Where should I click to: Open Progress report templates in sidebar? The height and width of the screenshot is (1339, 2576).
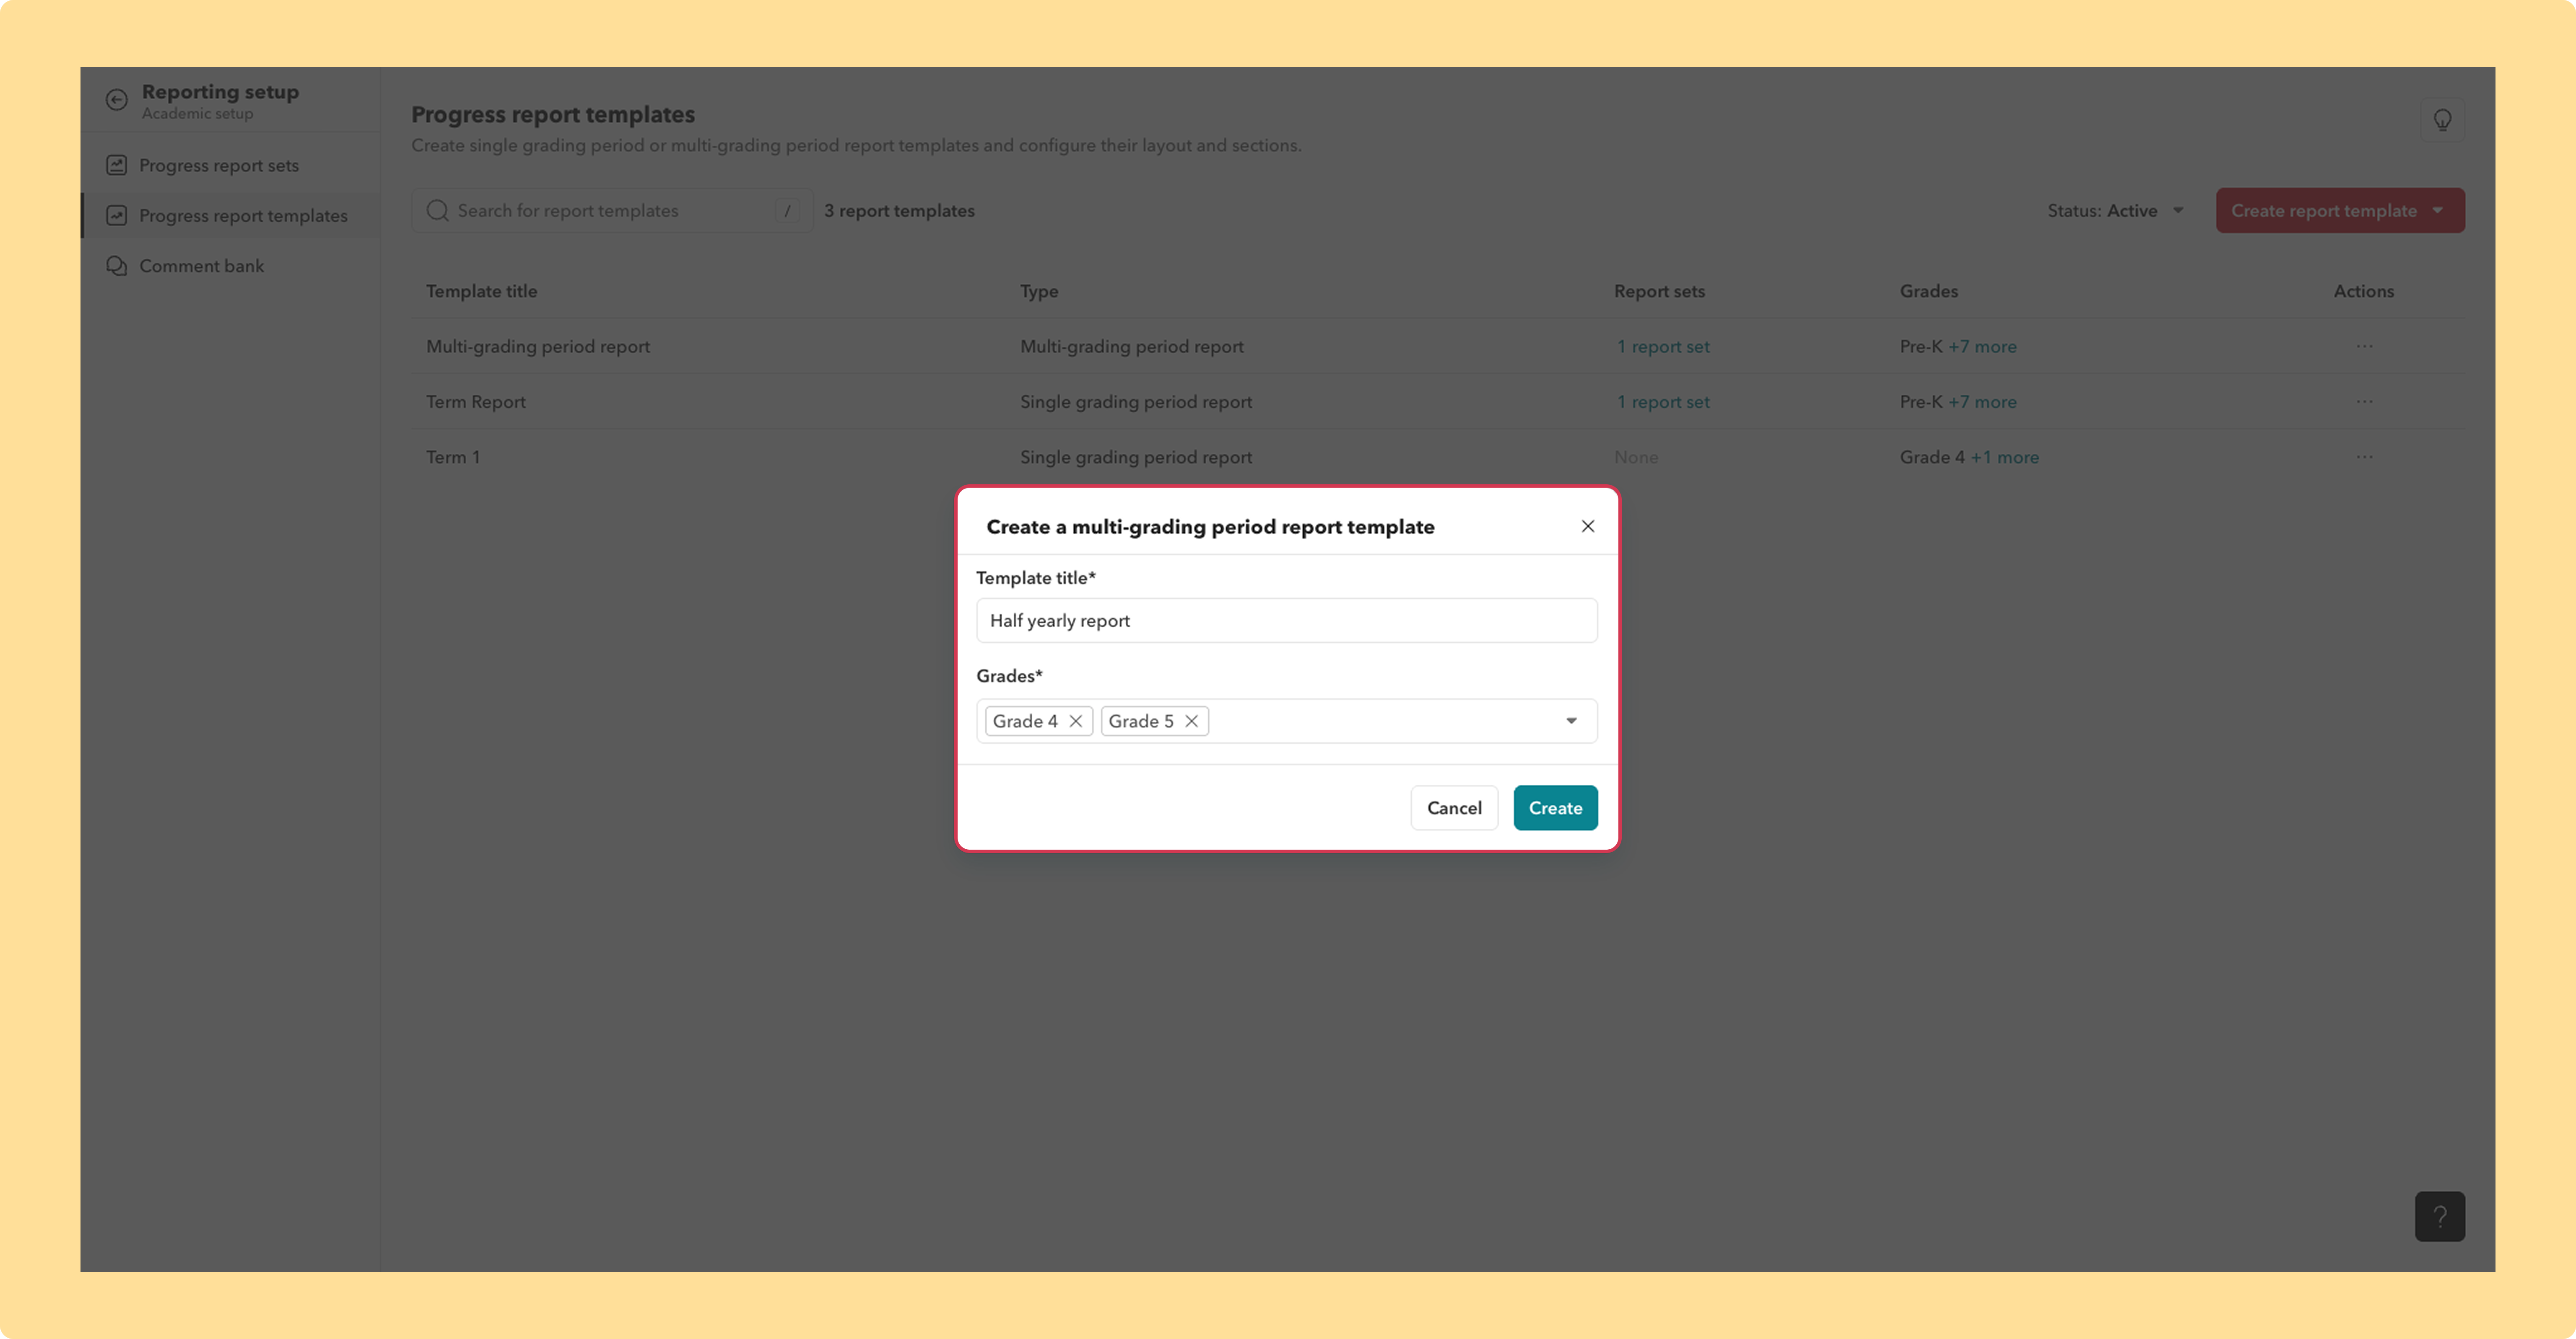click(x=230, y=215)
